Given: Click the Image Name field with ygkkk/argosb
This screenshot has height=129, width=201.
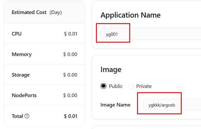Looking at the screenshot, I should (172, 105).
